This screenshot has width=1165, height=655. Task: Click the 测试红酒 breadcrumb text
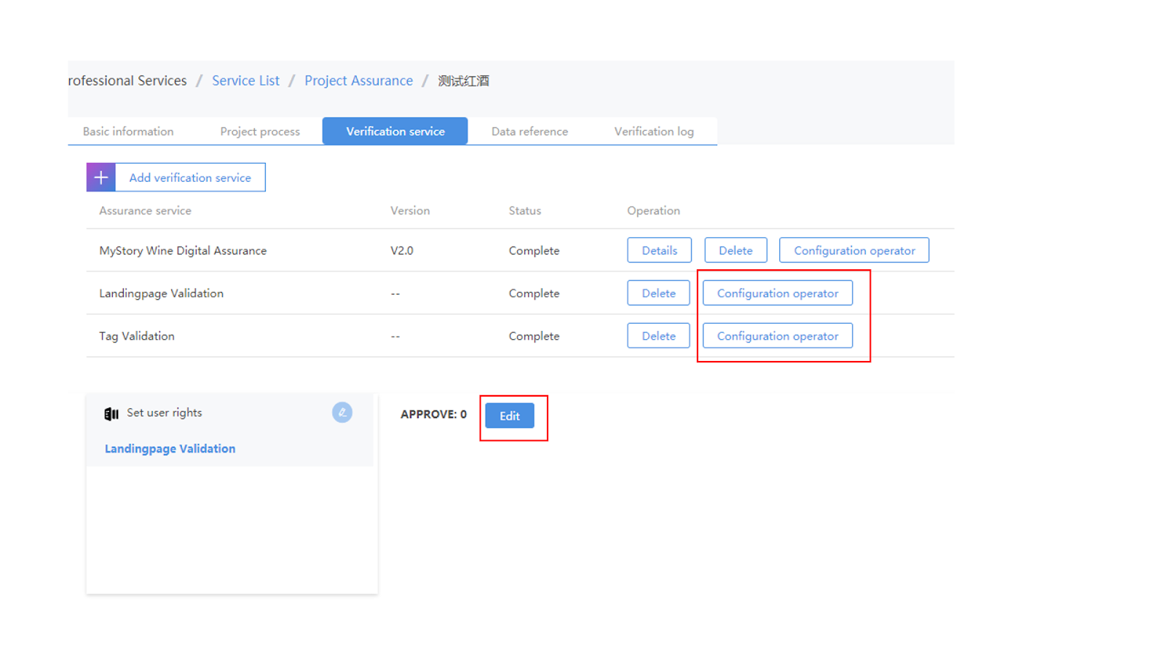pyautogui.click(x=463, y=81)
